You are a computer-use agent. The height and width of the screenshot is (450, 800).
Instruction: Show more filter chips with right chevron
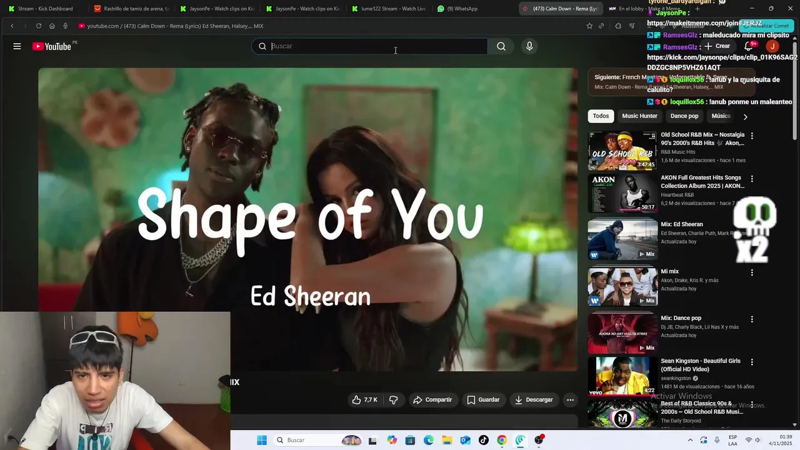745,116
